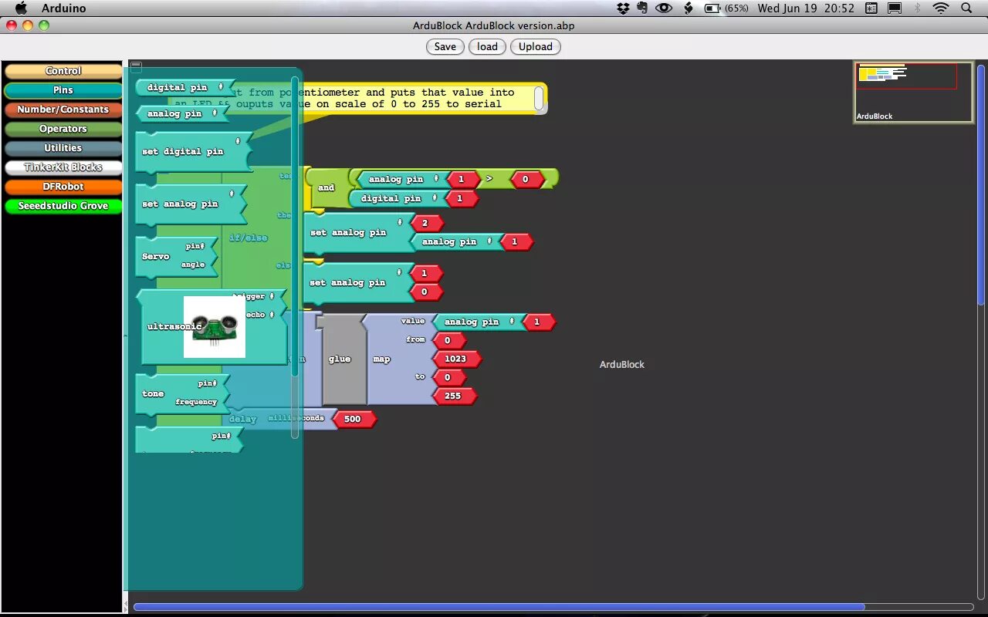Open the Control block drawer
Viewport: 988px width, 617px height.
(63, 71)
